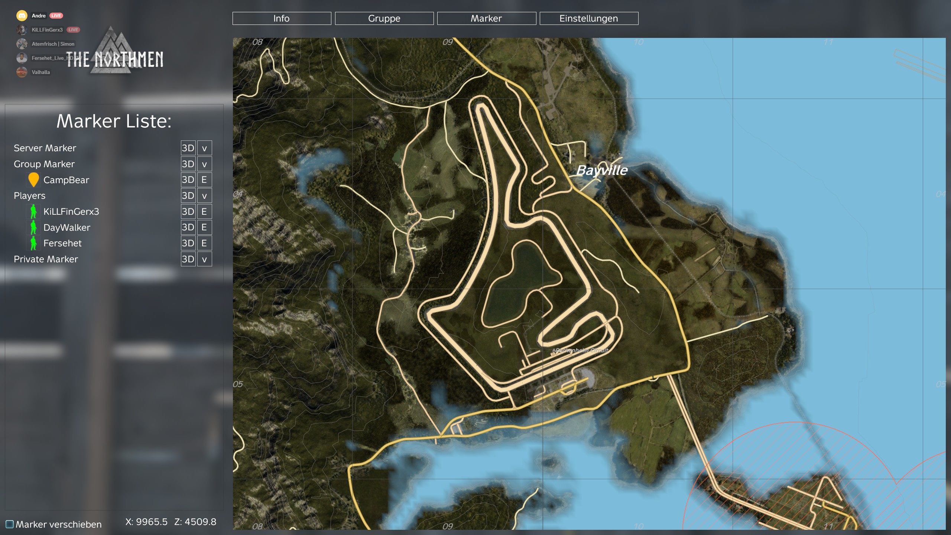Open the Gruppe tab
951x535 pixels.
coord(384,19)
